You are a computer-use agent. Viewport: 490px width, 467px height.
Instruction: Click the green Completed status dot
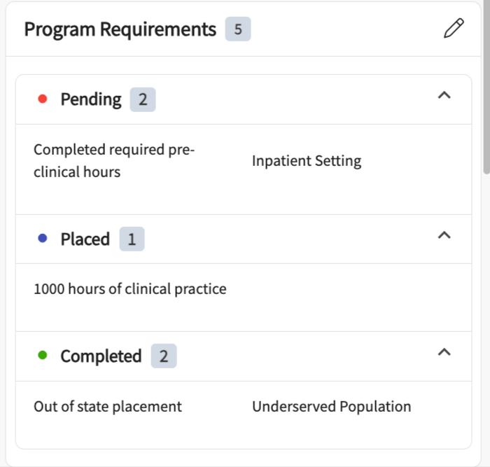pos(42,356)
